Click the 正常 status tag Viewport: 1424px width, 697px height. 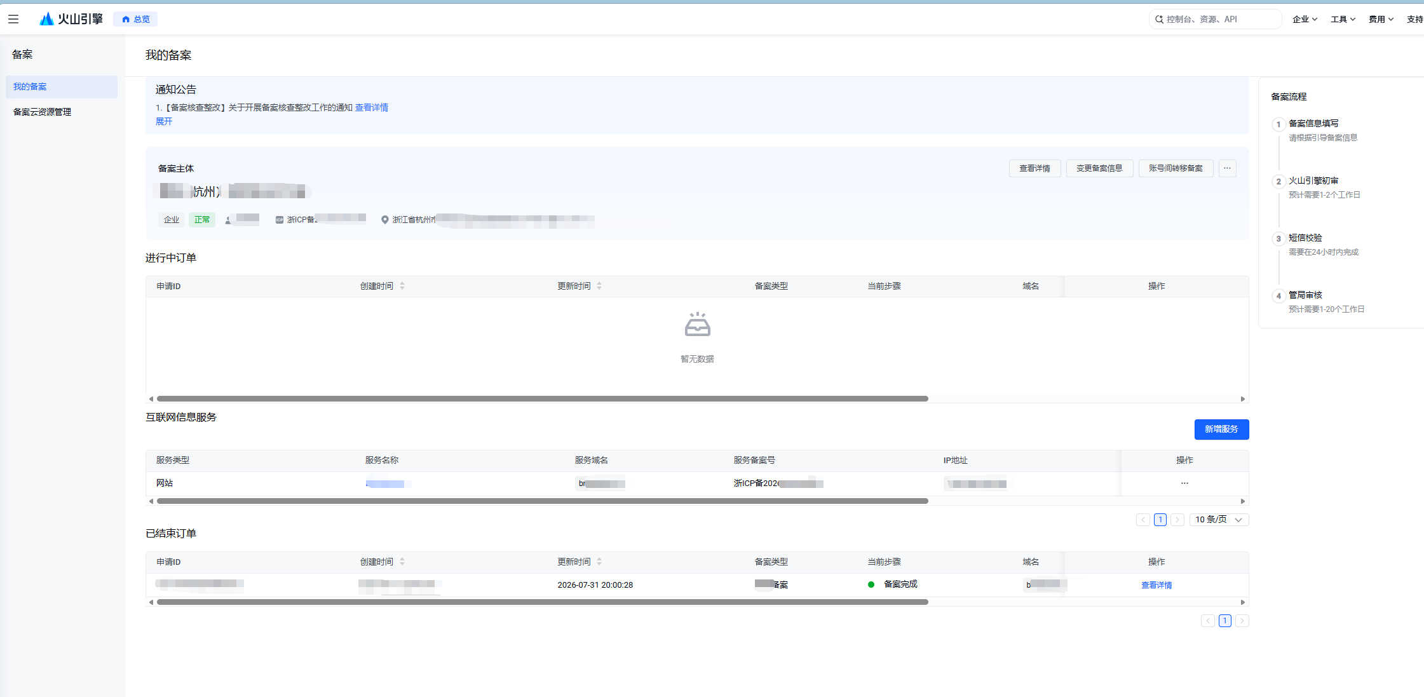[202, 219]
